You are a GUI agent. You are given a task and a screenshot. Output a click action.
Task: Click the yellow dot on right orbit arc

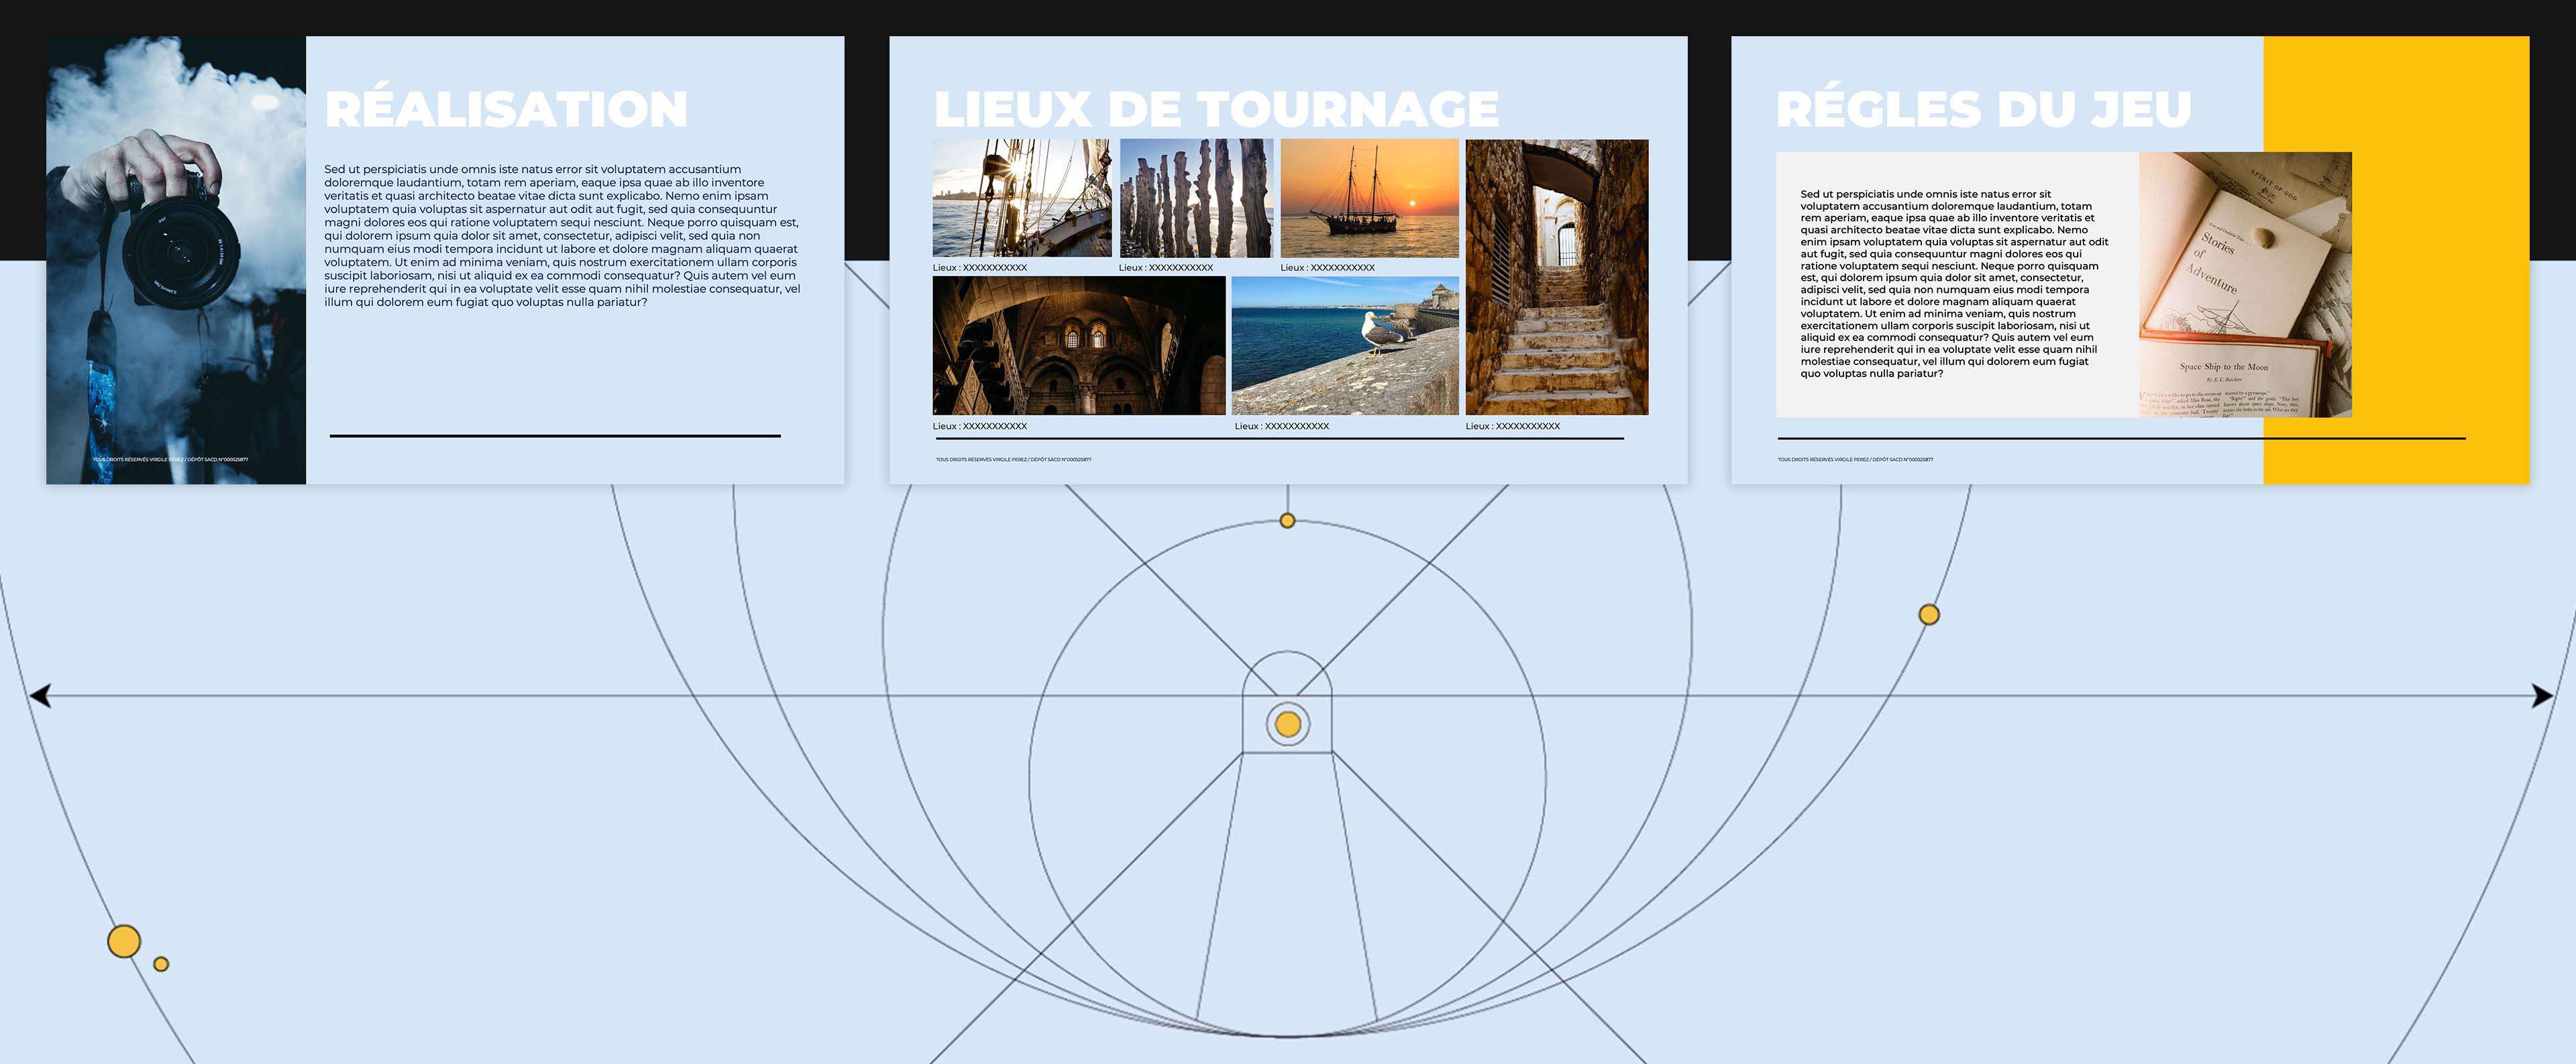pos(1929,614)
